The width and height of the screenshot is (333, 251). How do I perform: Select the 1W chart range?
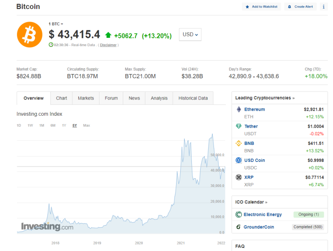(x=30, y=126)
